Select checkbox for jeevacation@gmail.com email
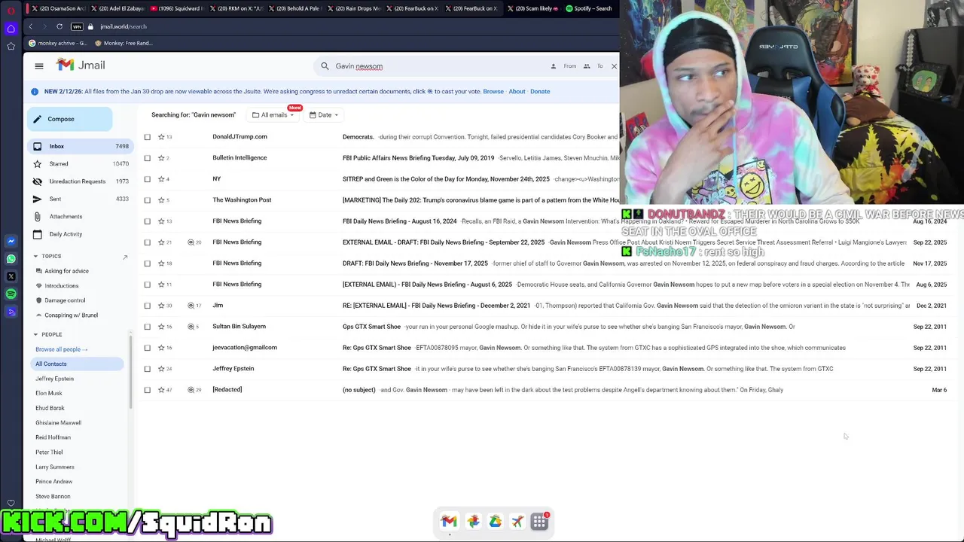 point(148,348)
